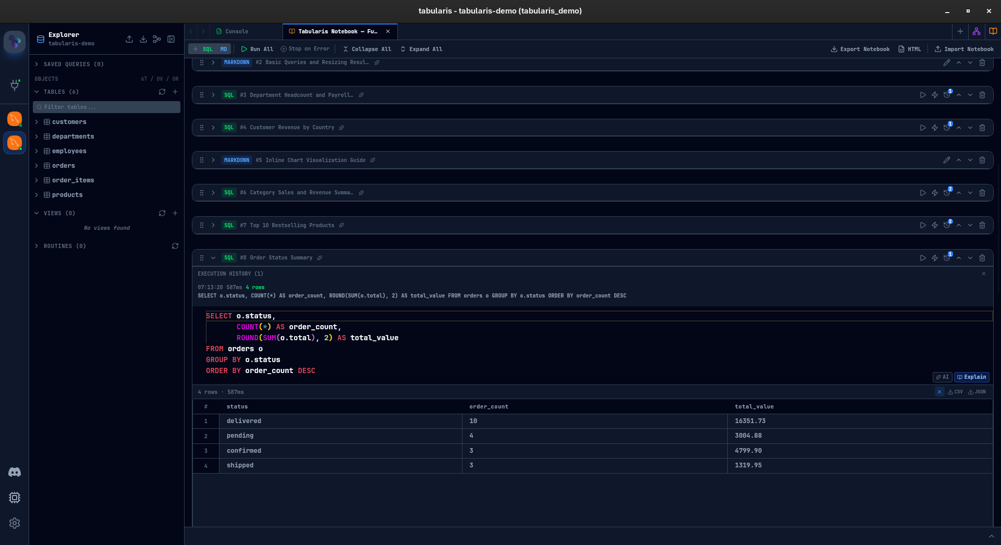This screenshot has width=1001, height=545.
Task: Run the Order Status Summary cell
Action: (923, 258)
